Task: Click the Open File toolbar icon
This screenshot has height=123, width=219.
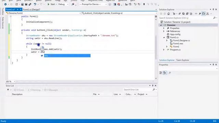Action: click(x=22, y=4)
